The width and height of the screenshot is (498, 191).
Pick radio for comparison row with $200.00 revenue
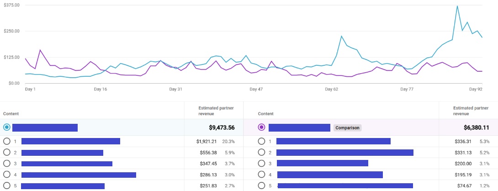click(261, 164)
